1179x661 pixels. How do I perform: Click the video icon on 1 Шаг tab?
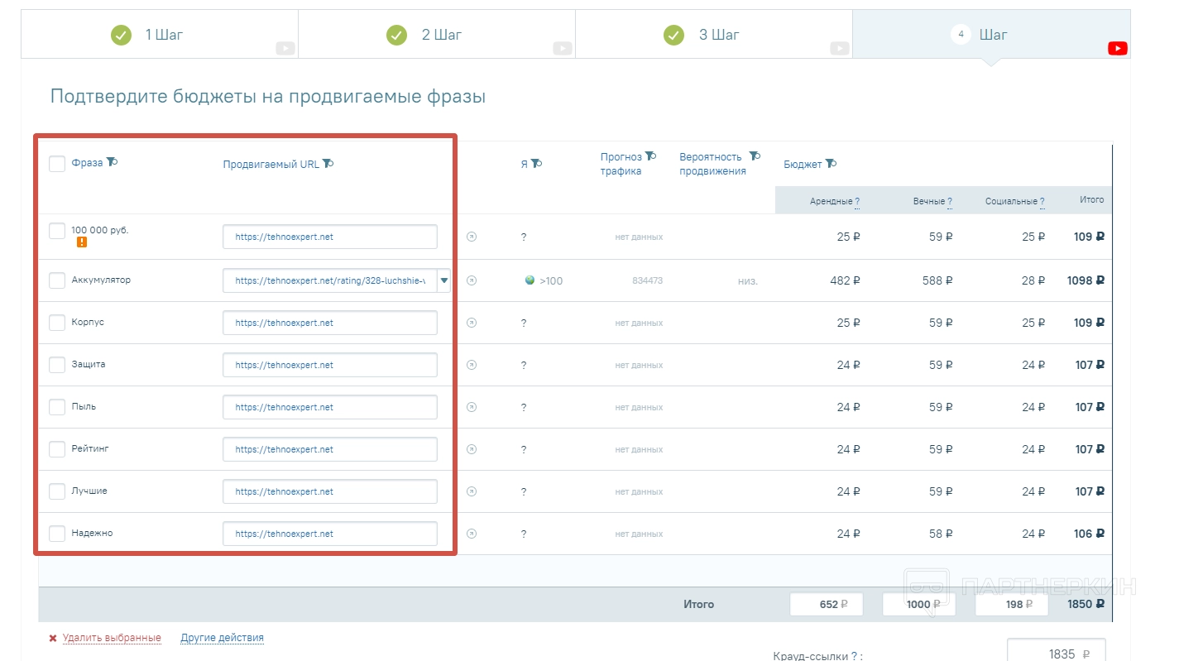[285, 49]
